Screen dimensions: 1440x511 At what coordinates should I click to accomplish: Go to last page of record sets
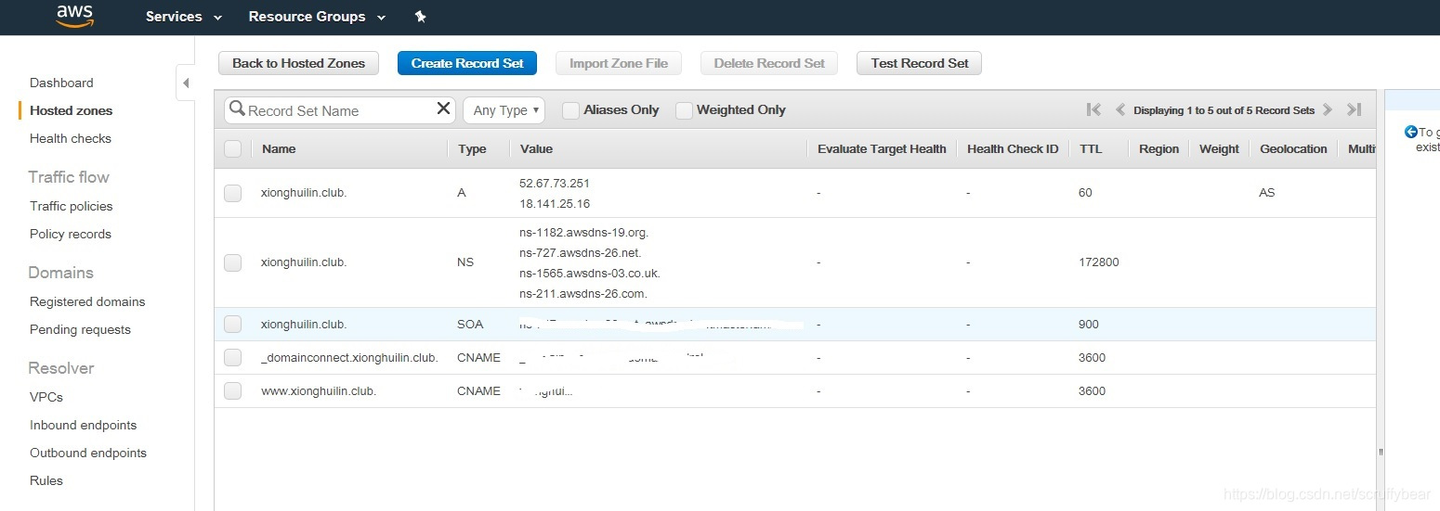[1355, 109]
